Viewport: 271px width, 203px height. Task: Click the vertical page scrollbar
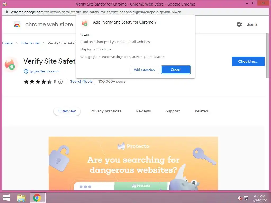[x=267, y=56]
